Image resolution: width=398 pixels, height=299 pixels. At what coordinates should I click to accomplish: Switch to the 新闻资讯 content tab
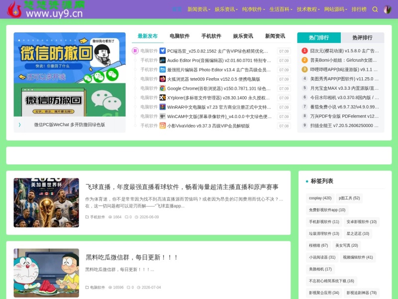[275, 36]
